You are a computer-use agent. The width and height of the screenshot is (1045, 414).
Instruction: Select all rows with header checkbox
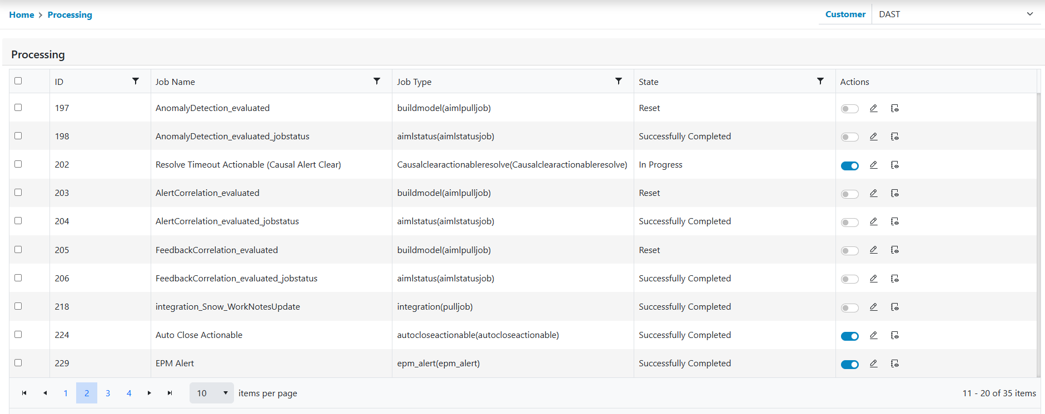(18, 81)
